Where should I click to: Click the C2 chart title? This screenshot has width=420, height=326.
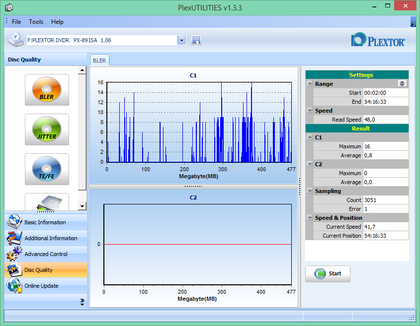[193, 197]
